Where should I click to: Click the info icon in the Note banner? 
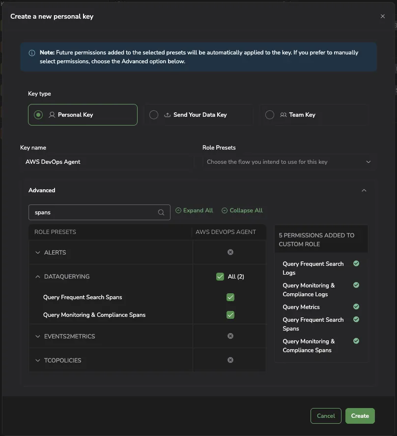tap(32, 53)
